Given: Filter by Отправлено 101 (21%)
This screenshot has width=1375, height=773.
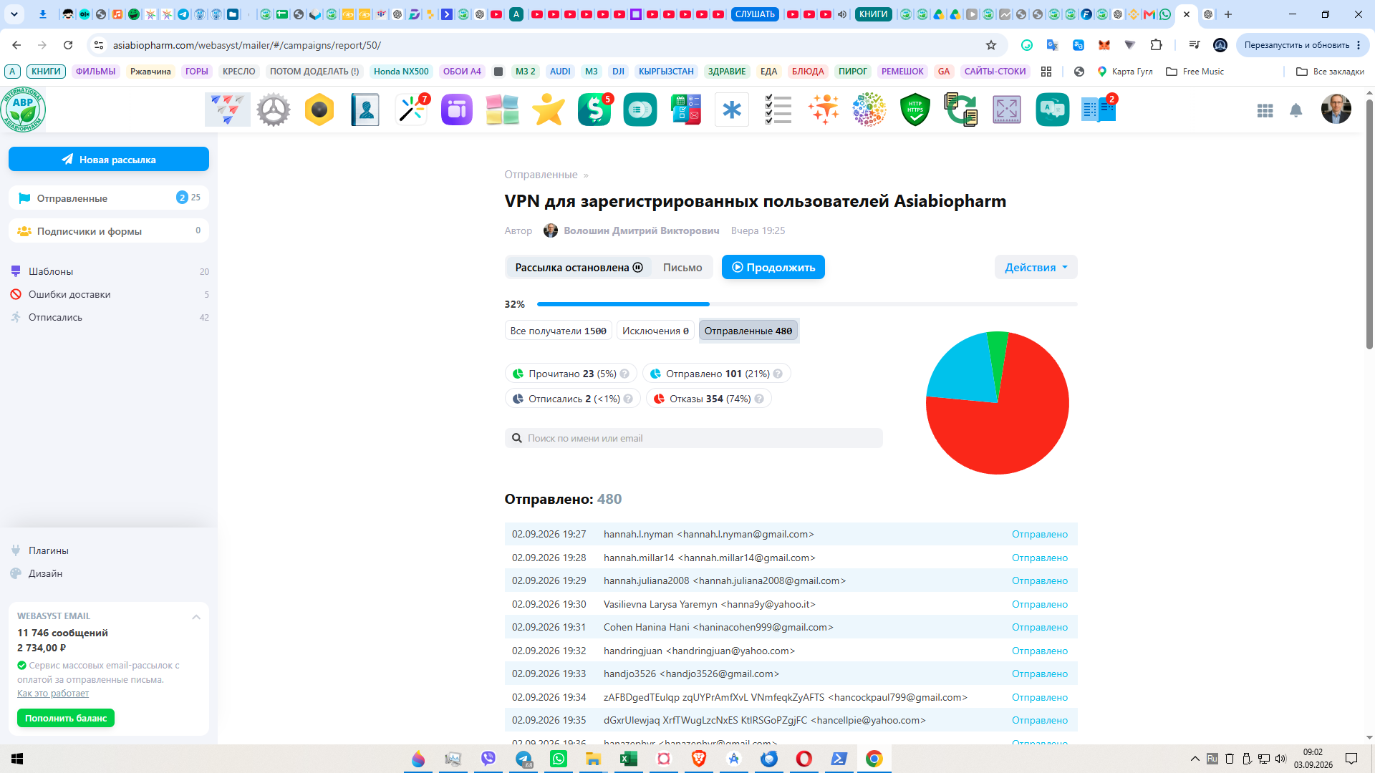Looking at the screenshot, I should point(716,374).
